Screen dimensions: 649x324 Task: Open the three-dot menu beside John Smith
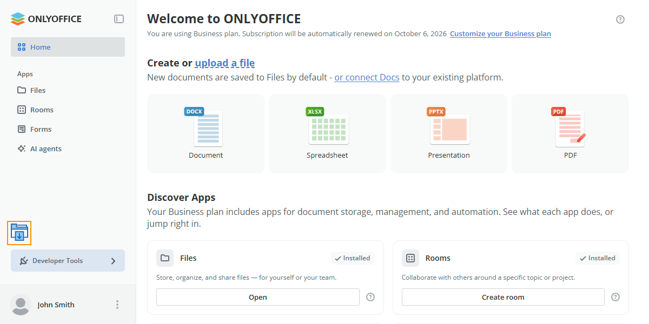coord(117,305)
